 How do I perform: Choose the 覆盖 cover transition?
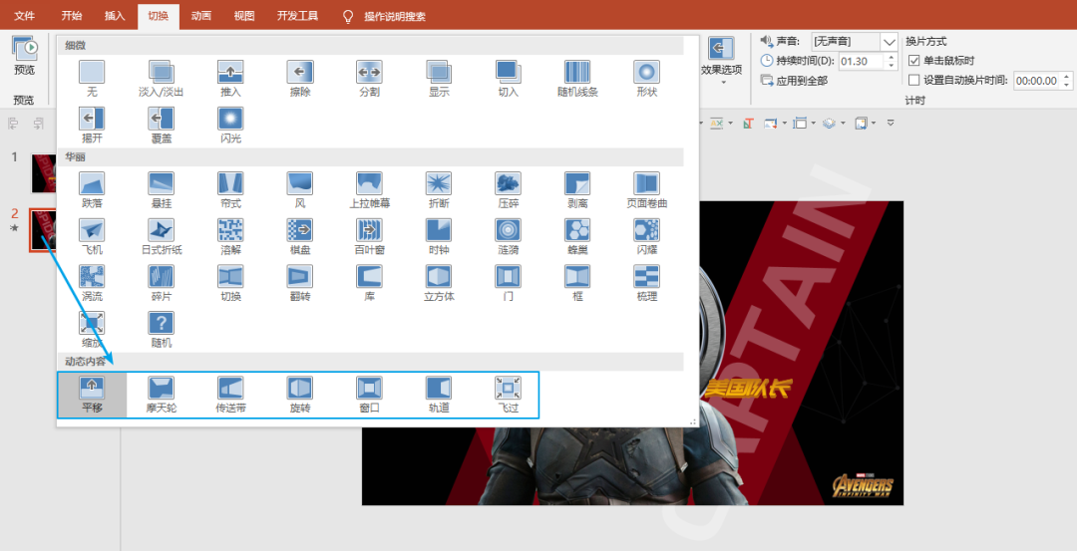[x=162, y=125]
